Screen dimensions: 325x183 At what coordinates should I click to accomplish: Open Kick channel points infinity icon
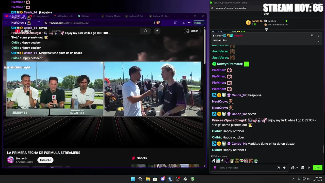295,167
